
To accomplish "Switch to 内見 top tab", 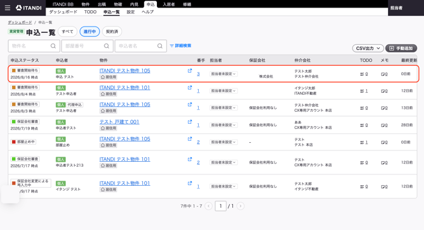I will (134, 4).
